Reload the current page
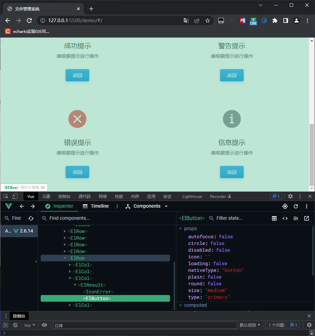Image resolution: width=315 pixels, height=336 pixels. click(x=29, y=20)
